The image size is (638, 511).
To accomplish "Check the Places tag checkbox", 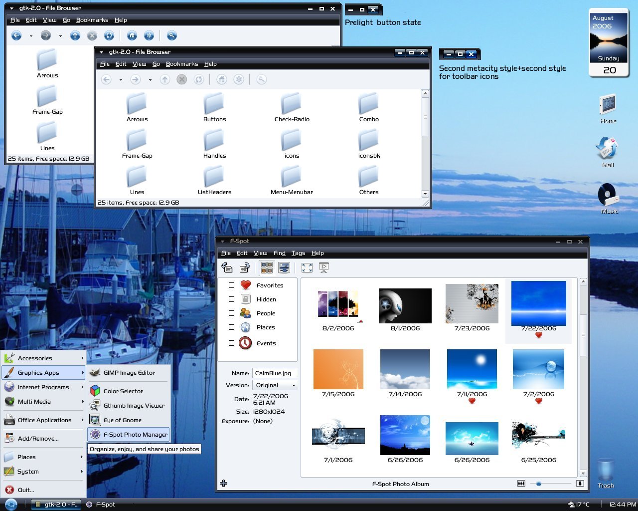I will click(231, 327).
